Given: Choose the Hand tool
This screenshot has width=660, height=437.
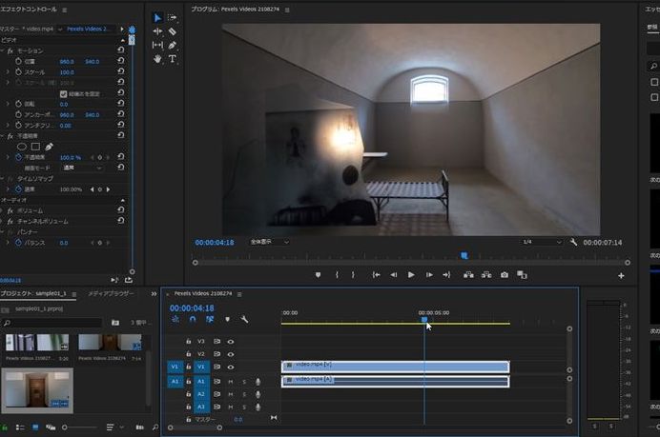Looking at the screenshot, I should [158, 59].
